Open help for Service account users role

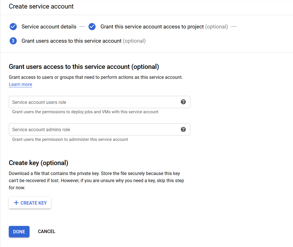pos(183,102)
